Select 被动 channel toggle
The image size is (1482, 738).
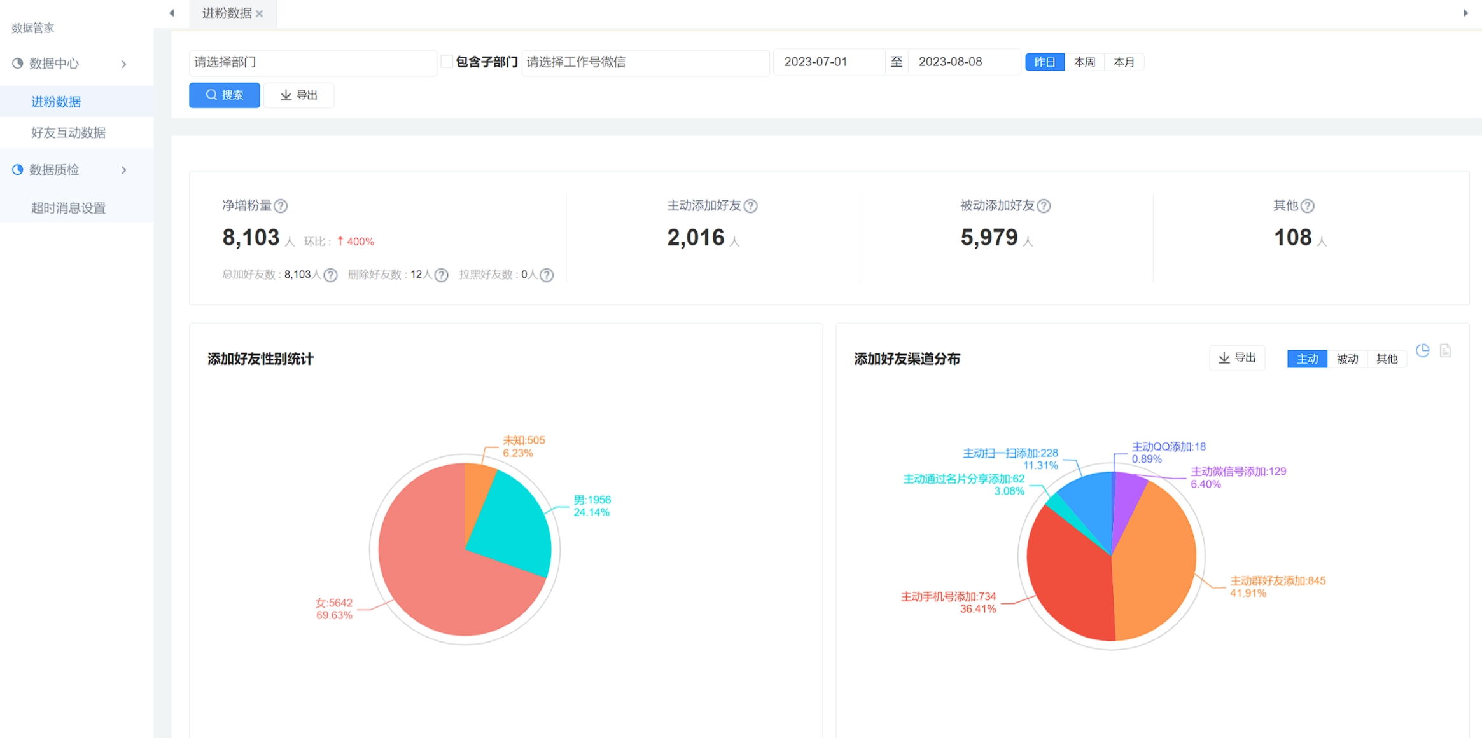pyautogui.click(x=1347, y=359)
